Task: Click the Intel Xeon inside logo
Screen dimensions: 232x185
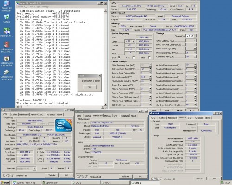Action: pos(64,125)
